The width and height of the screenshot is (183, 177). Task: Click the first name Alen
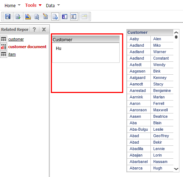[157, 39]
